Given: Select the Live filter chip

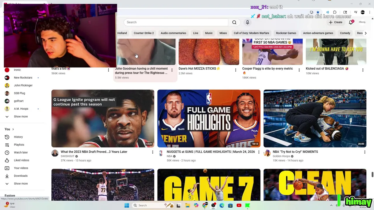Looking at the screenshot, I should 195,33.
